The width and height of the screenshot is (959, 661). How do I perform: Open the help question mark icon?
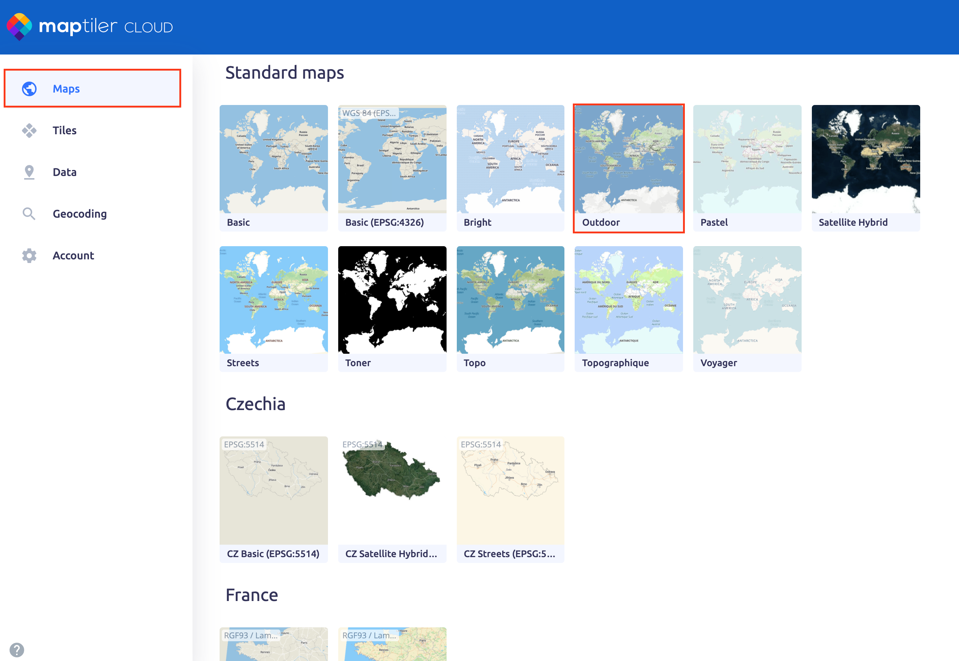click(x=16, y=649)
